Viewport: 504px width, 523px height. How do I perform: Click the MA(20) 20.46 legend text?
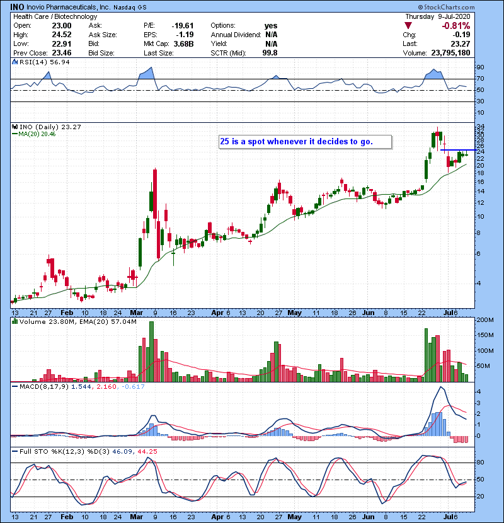37,134
